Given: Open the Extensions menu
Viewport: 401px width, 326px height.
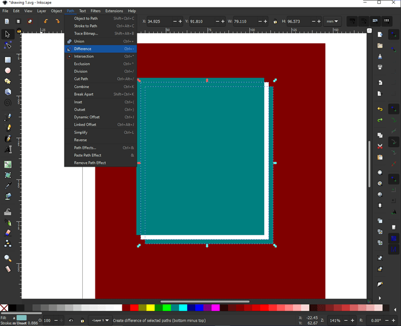Looking at the screenshot, I should click(x=114, y=11).
